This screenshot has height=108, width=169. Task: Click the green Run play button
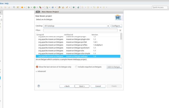click(x=34, y=7)
